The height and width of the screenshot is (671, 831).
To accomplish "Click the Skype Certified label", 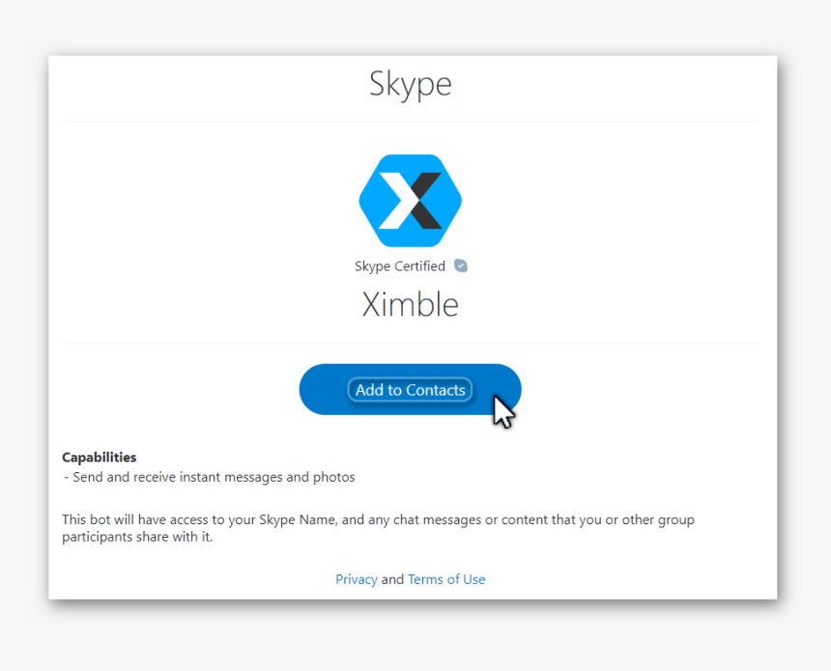I will pos(400,266).
